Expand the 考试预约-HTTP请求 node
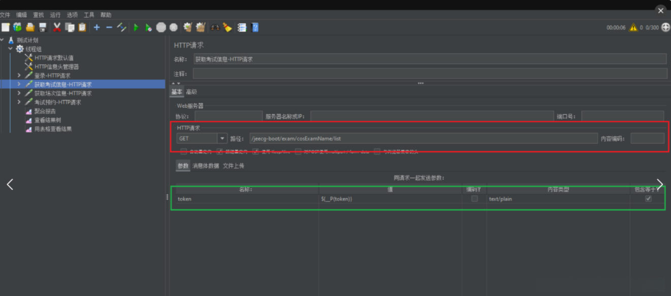Screen dimensions: 671x296 [x=19, y=102]
